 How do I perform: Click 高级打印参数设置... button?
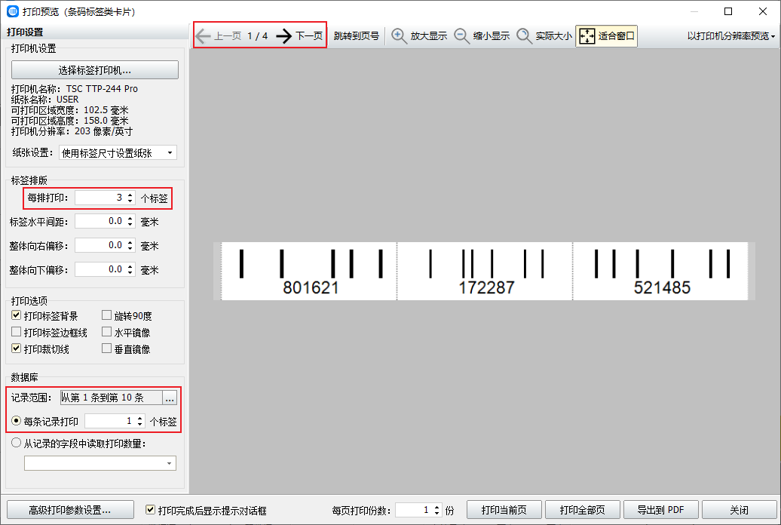[70, 510]
